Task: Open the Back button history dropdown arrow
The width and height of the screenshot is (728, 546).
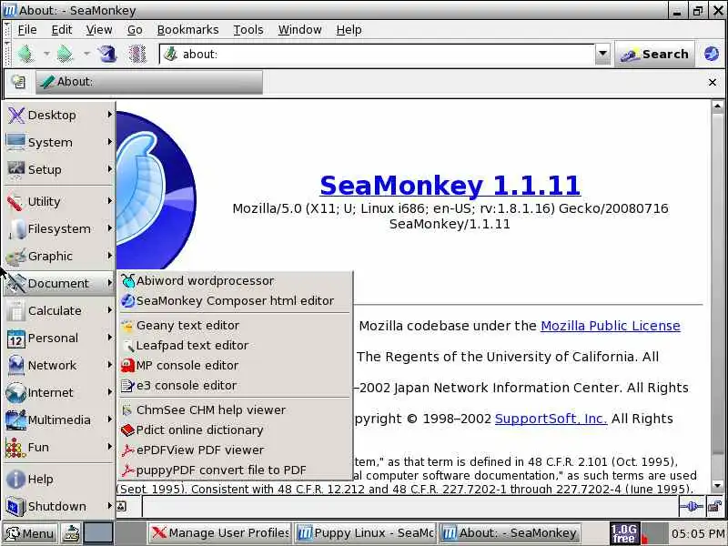Action: (x=46, y=55)
